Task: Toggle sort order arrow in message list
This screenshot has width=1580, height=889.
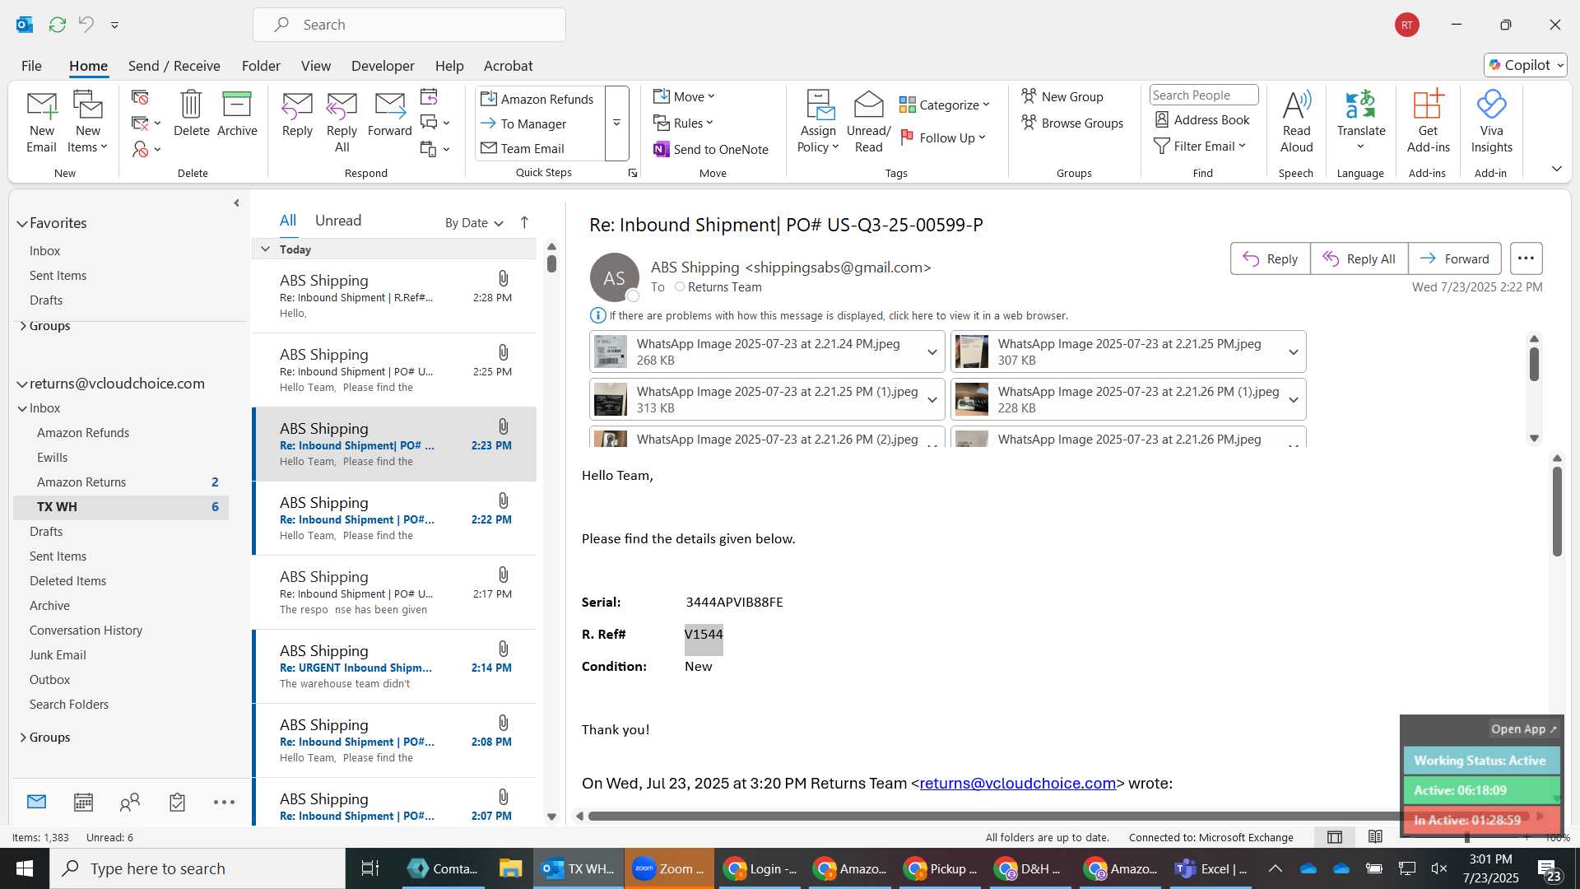Action: [x=524, y=222]
